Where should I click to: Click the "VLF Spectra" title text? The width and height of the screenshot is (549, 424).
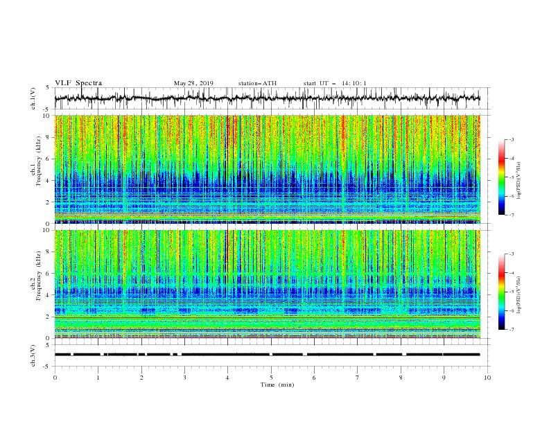click(78, 83)
